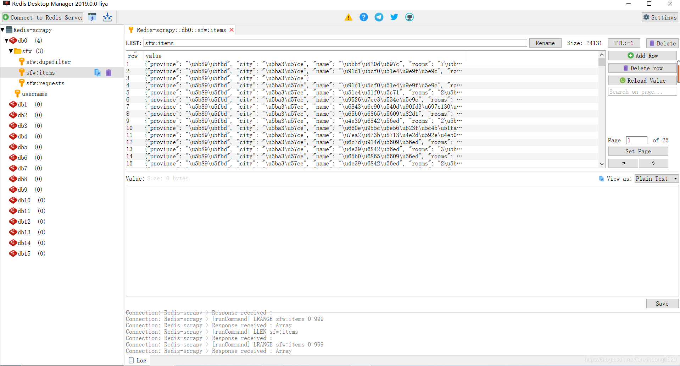Open the GitHub icon in toolbar
Image resolution: width=680 pixels, height=366 pixels.
[x=409, y=17]
